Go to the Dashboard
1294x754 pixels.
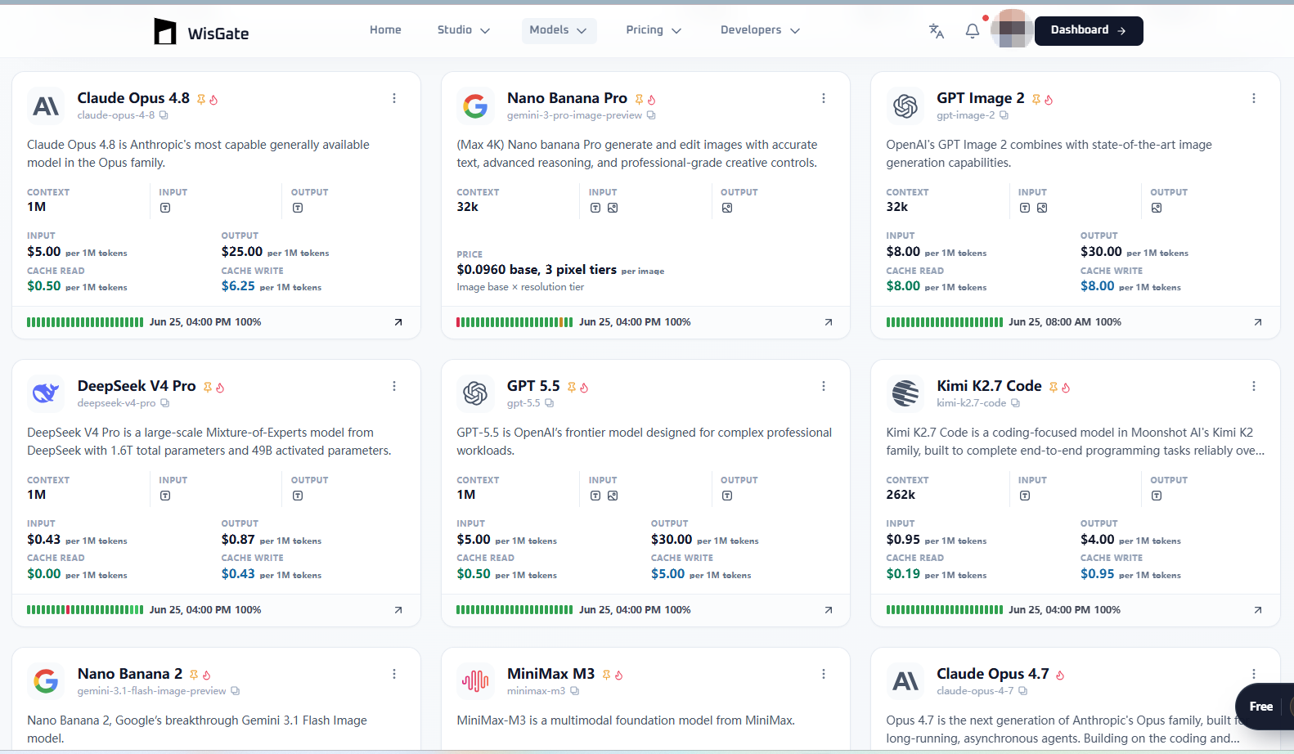click(x=1089, y=30)
